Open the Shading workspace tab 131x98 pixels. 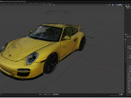point(20,3)
